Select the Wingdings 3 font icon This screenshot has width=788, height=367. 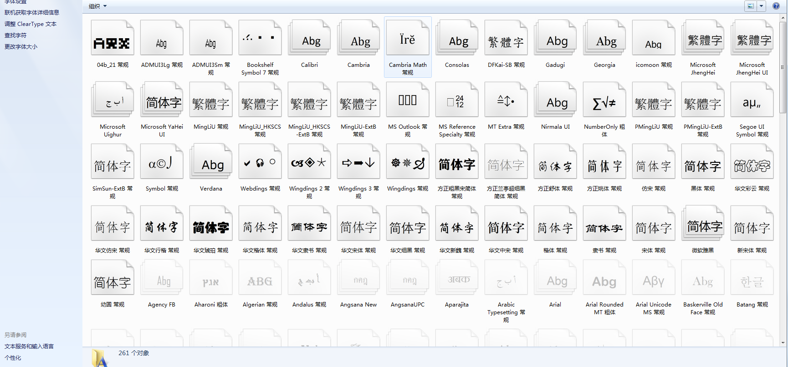pyautogui.click(x=358, y=161)
